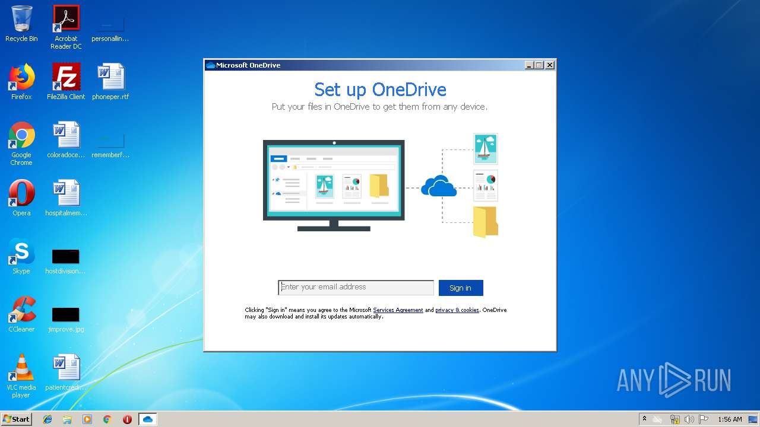Screen dimensions: 760x427
Task: Launch Chrome from the taskbar
Action: (x=107, y=419)
